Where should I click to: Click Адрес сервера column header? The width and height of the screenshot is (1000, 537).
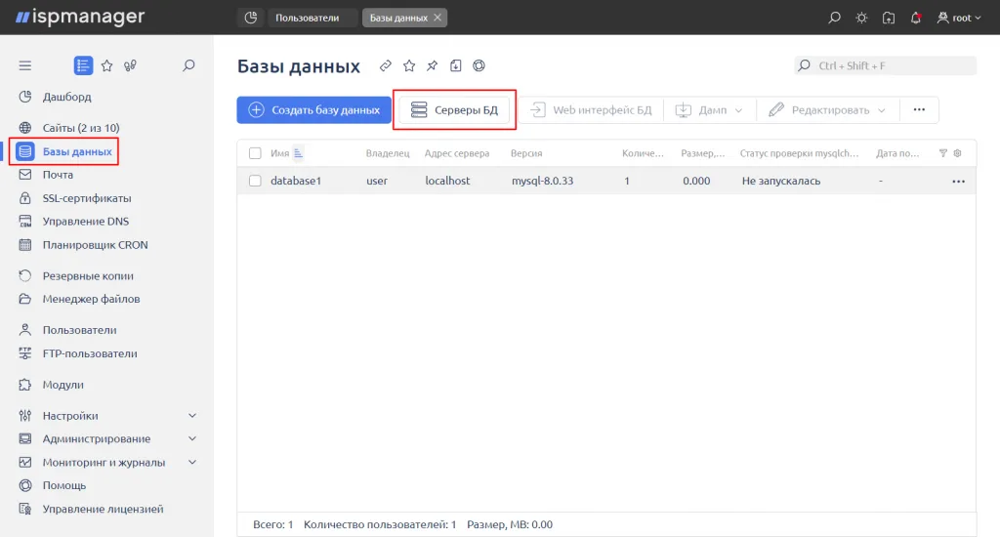point(457,153)
